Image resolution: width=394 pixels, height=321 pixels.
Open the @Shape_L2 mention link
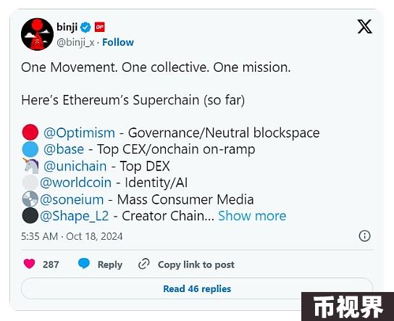[75, 216]
